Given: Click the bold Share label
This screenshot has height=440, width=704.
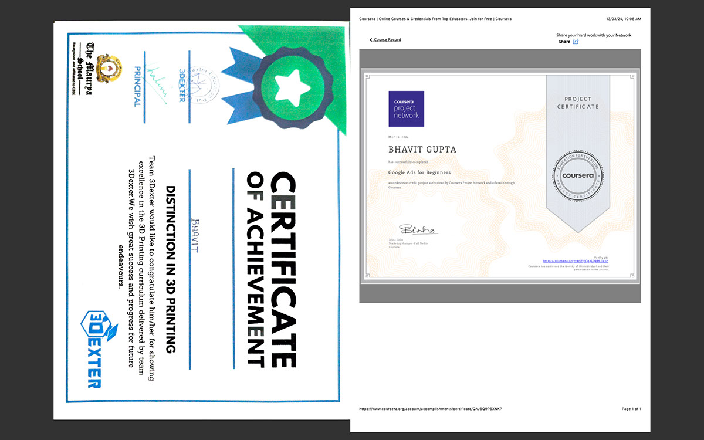Looking at the screenshot, I should [564, 42].
